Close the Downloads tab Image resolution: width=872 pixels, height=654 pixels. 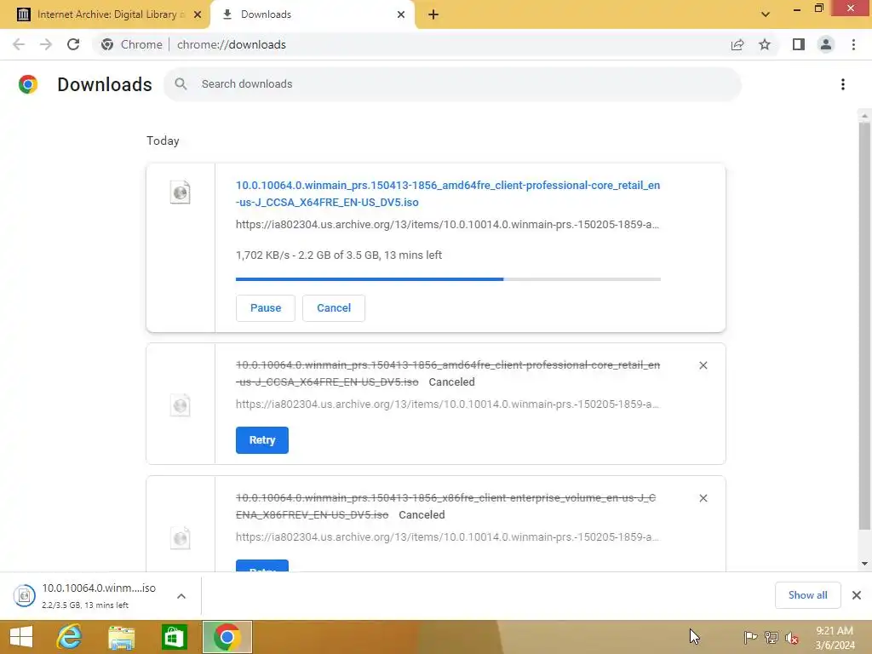[401, 14]
